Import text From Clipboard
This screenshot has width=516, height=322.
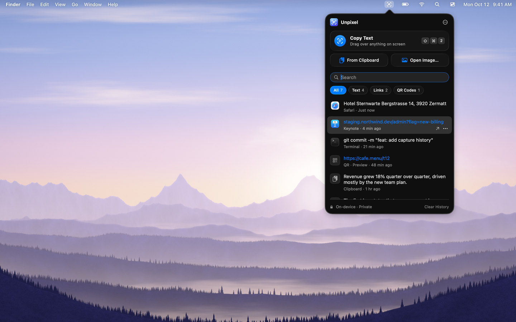point(359,60)
